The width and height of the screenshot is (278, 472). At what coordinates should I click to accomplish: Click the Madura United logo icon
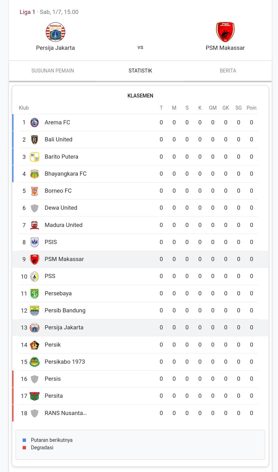34,225
